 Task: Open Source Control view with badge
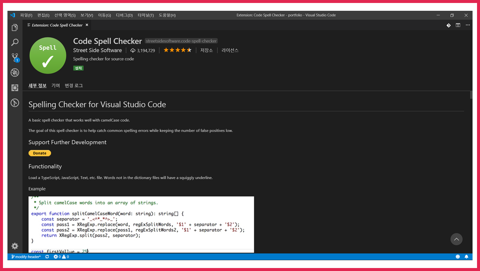click(x=15, y=57)
